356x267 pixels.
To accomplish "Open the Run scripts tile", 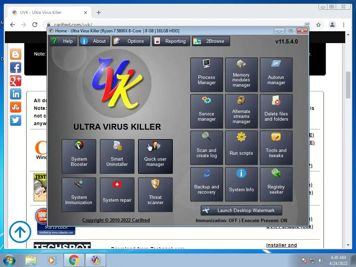I will (241, 148).
